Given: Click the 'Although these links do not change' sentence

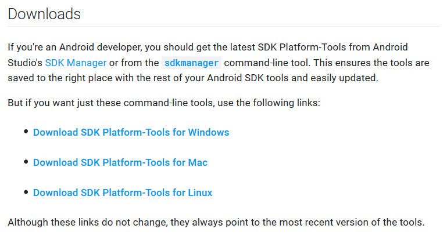Looking at the screenshot, I should pyautogui.click(x=216, y=222).
